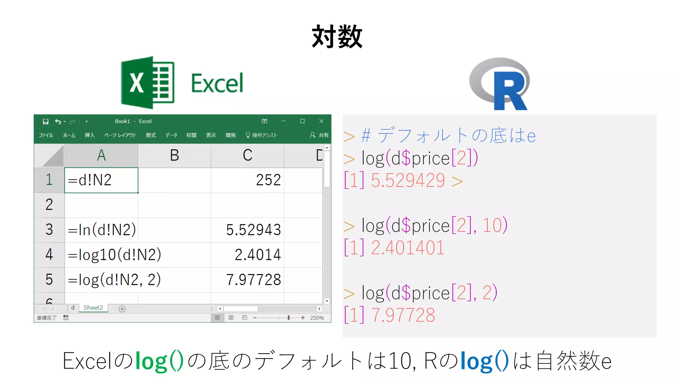The image size is (674, 379).
Task: Open the ページ レイアウト tab
Action: tap(120, 135)
